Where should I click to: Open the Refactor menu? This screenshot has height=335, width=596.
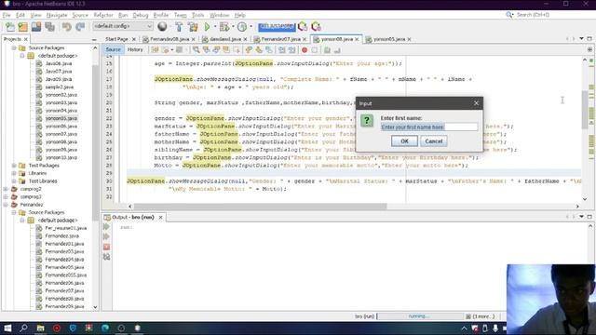tap(103, 15)
